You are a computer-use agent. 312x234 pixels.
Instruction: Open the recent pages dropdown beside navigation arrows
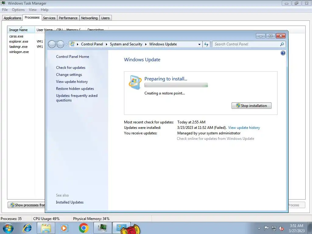(x=66, y=44)
